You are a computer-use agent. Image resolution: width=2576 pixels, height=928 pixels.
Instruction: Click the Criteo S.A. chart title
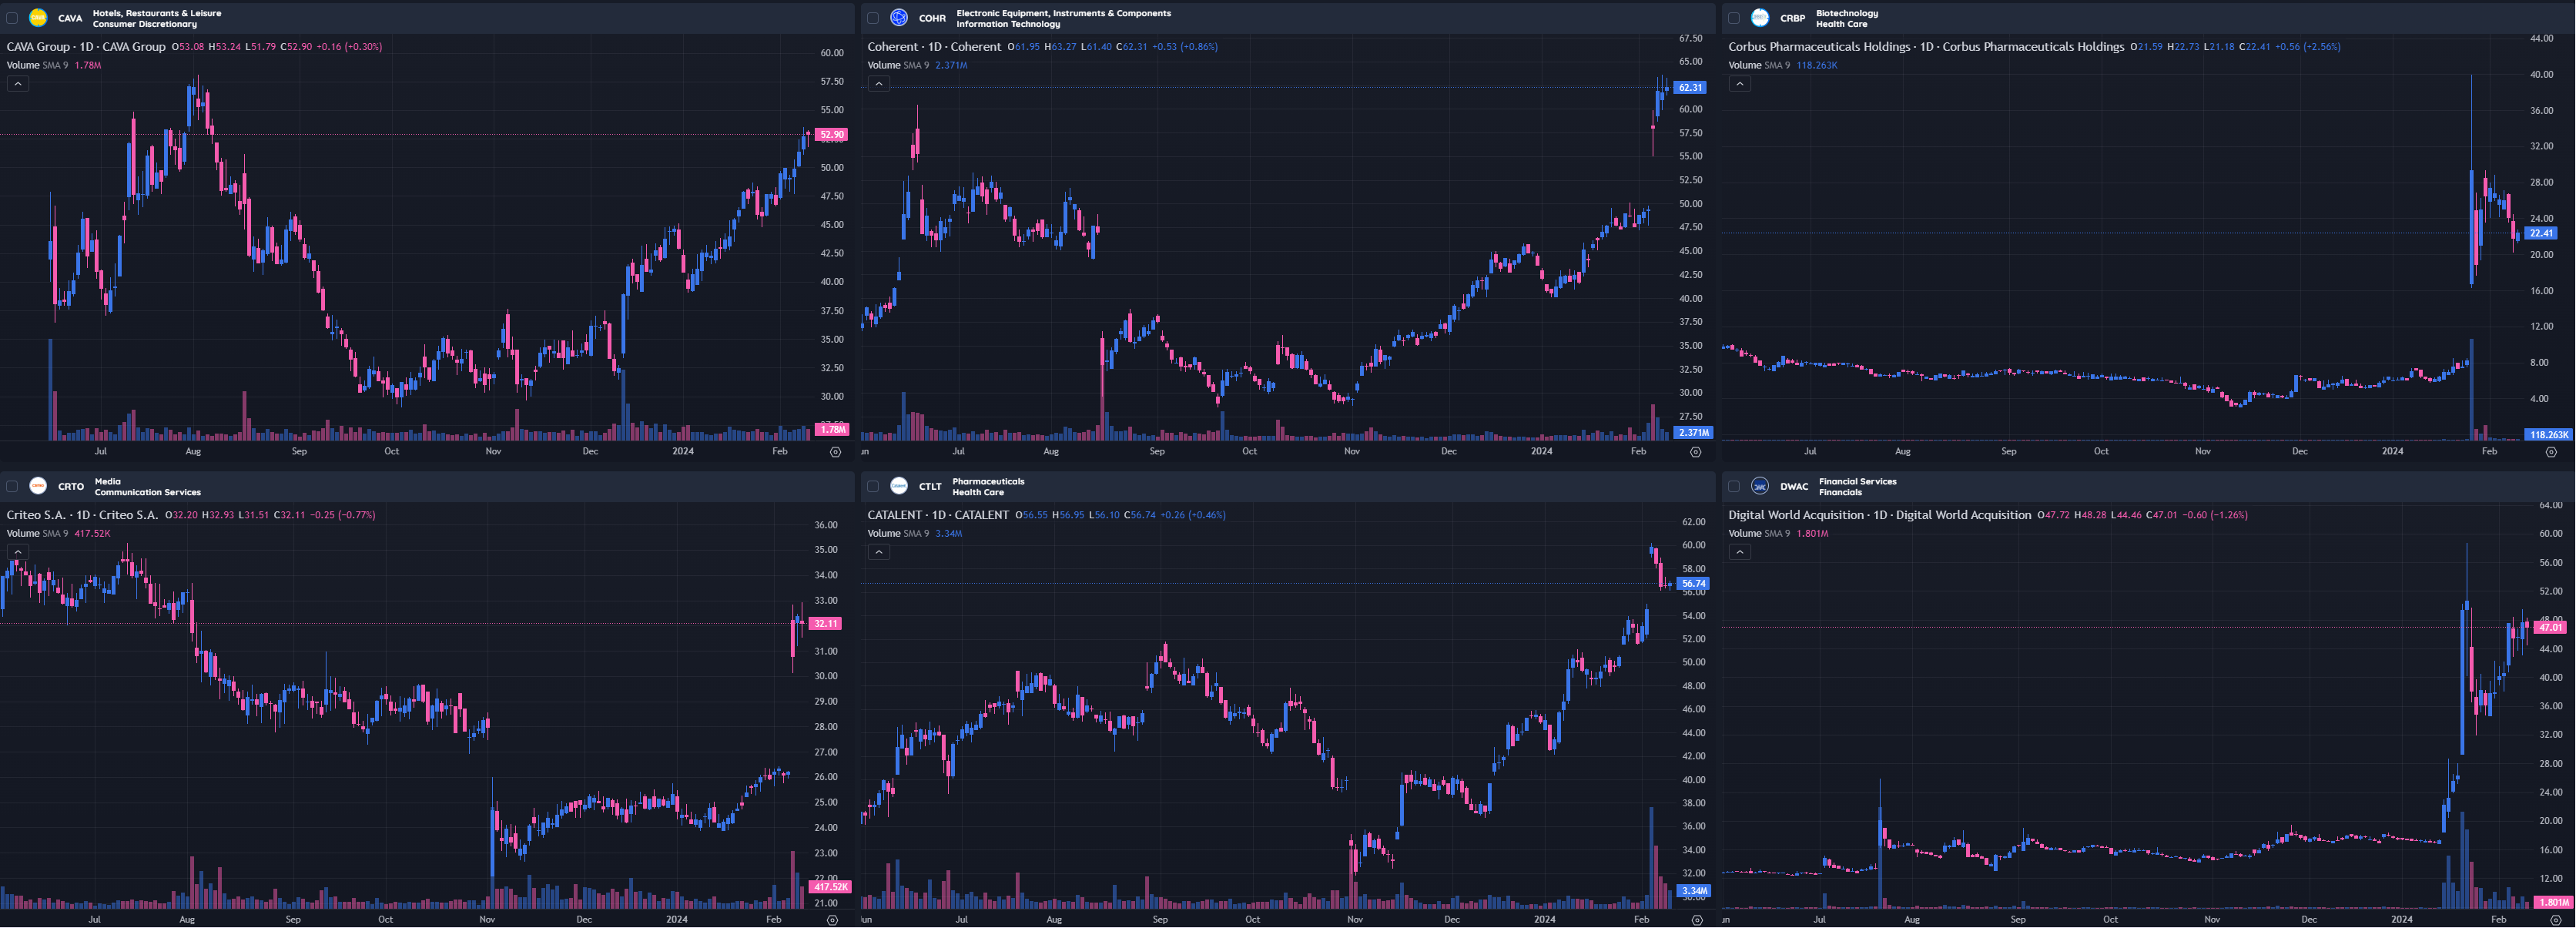[83, 515]
